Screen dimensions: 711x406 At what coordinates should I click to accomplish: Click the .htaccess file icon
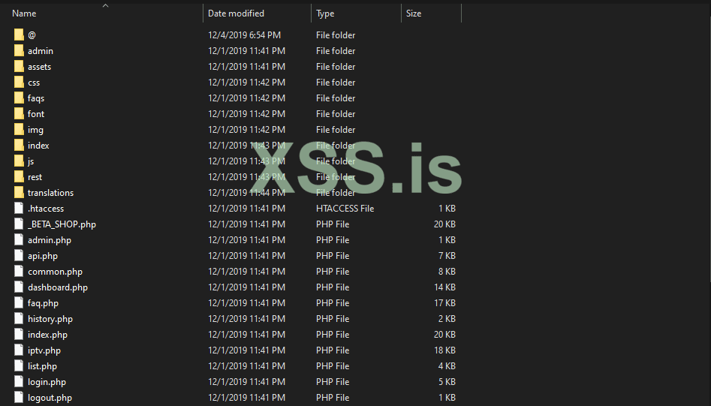[x=19, y=209]
